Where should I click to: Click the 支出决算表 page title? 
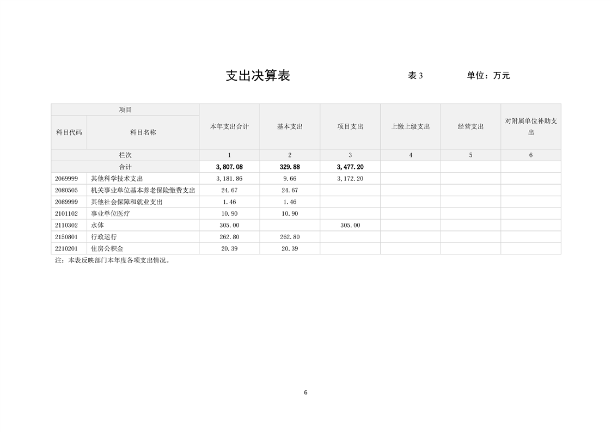click(258, 76)
